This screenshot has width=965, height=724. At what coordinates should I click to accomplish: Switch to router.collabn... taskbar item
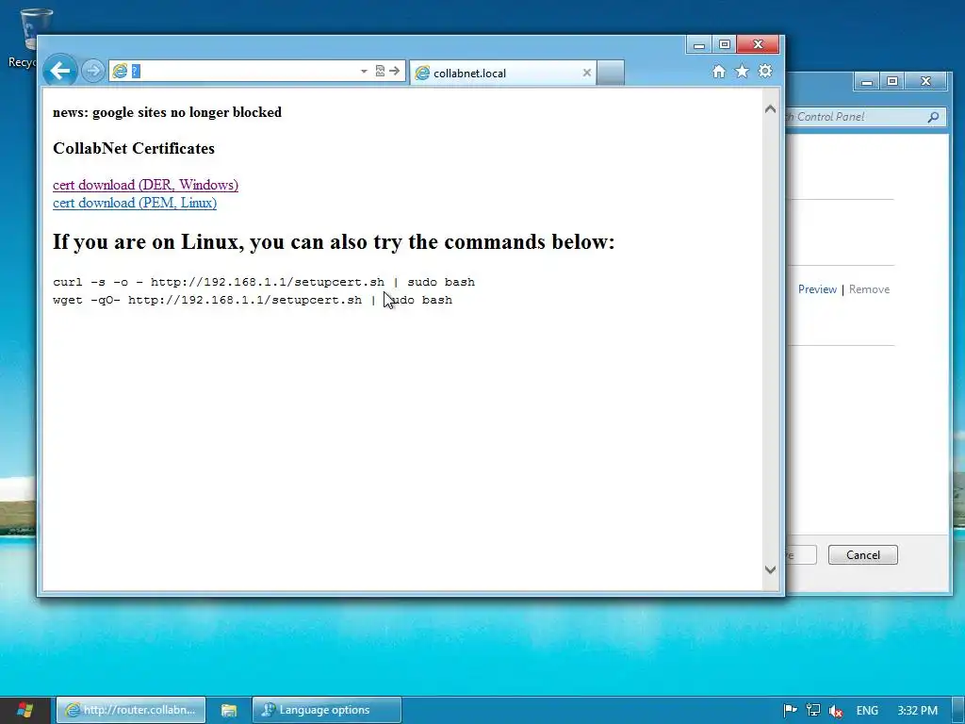click(131, 710)
